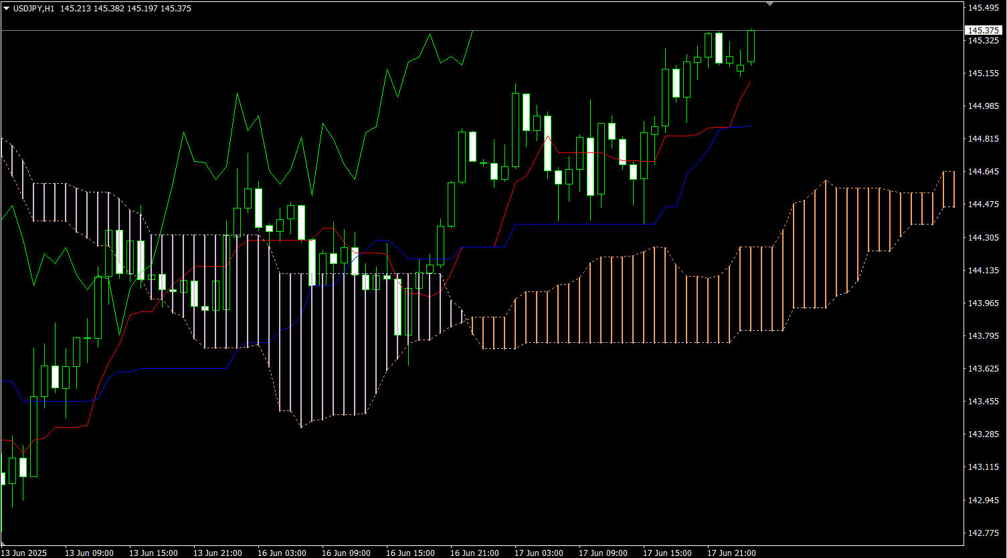Click the 144.985 price scale label

click(x=984, y=106)
